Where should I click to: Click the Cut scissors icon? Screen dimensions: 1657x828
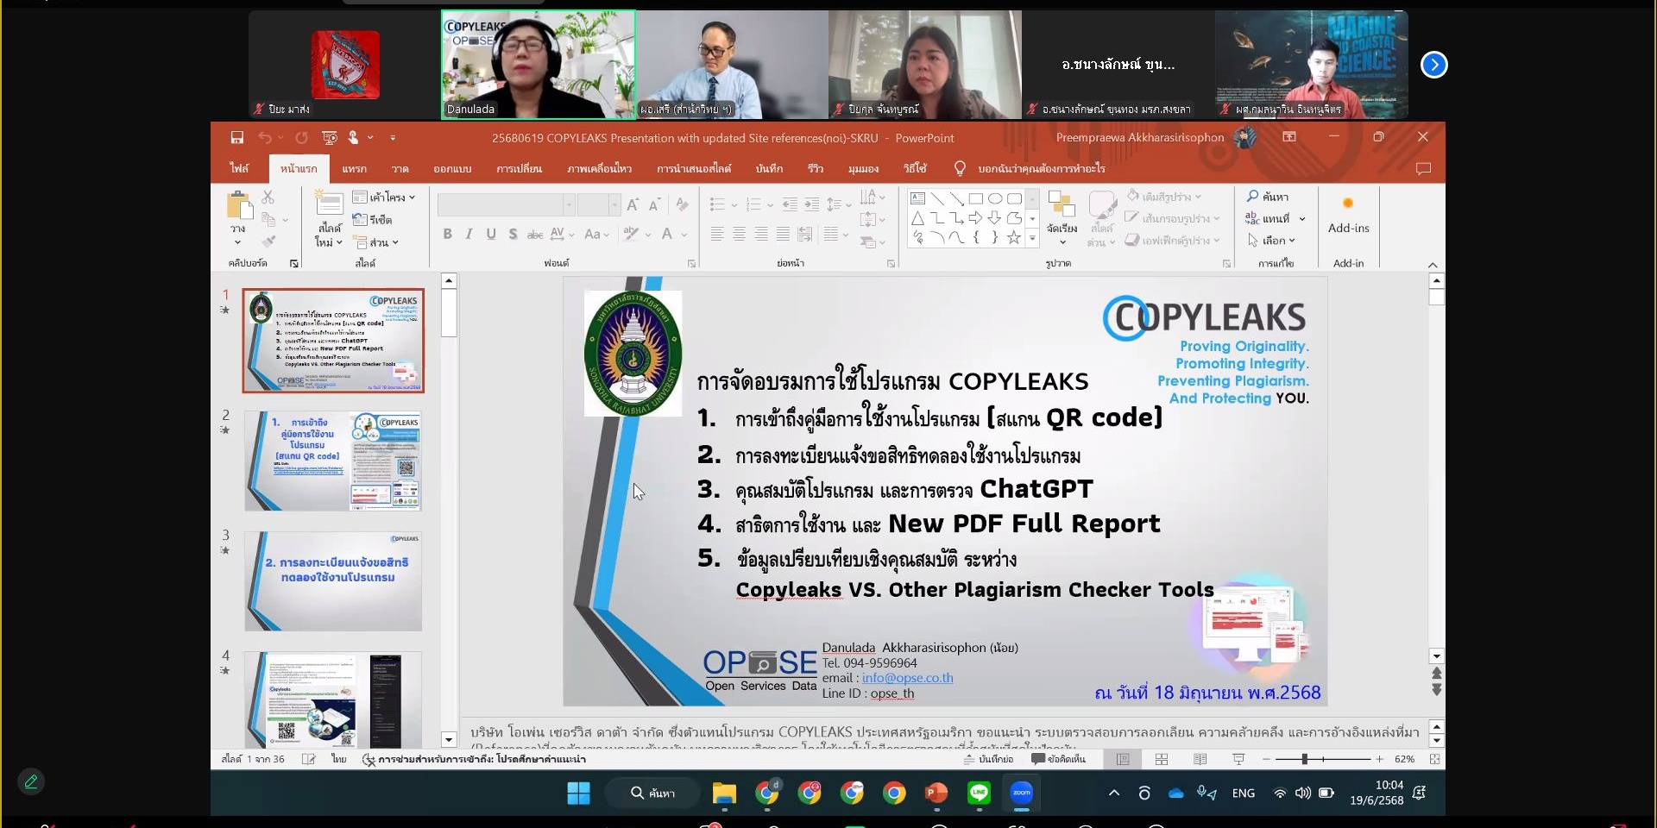point(268,198)
